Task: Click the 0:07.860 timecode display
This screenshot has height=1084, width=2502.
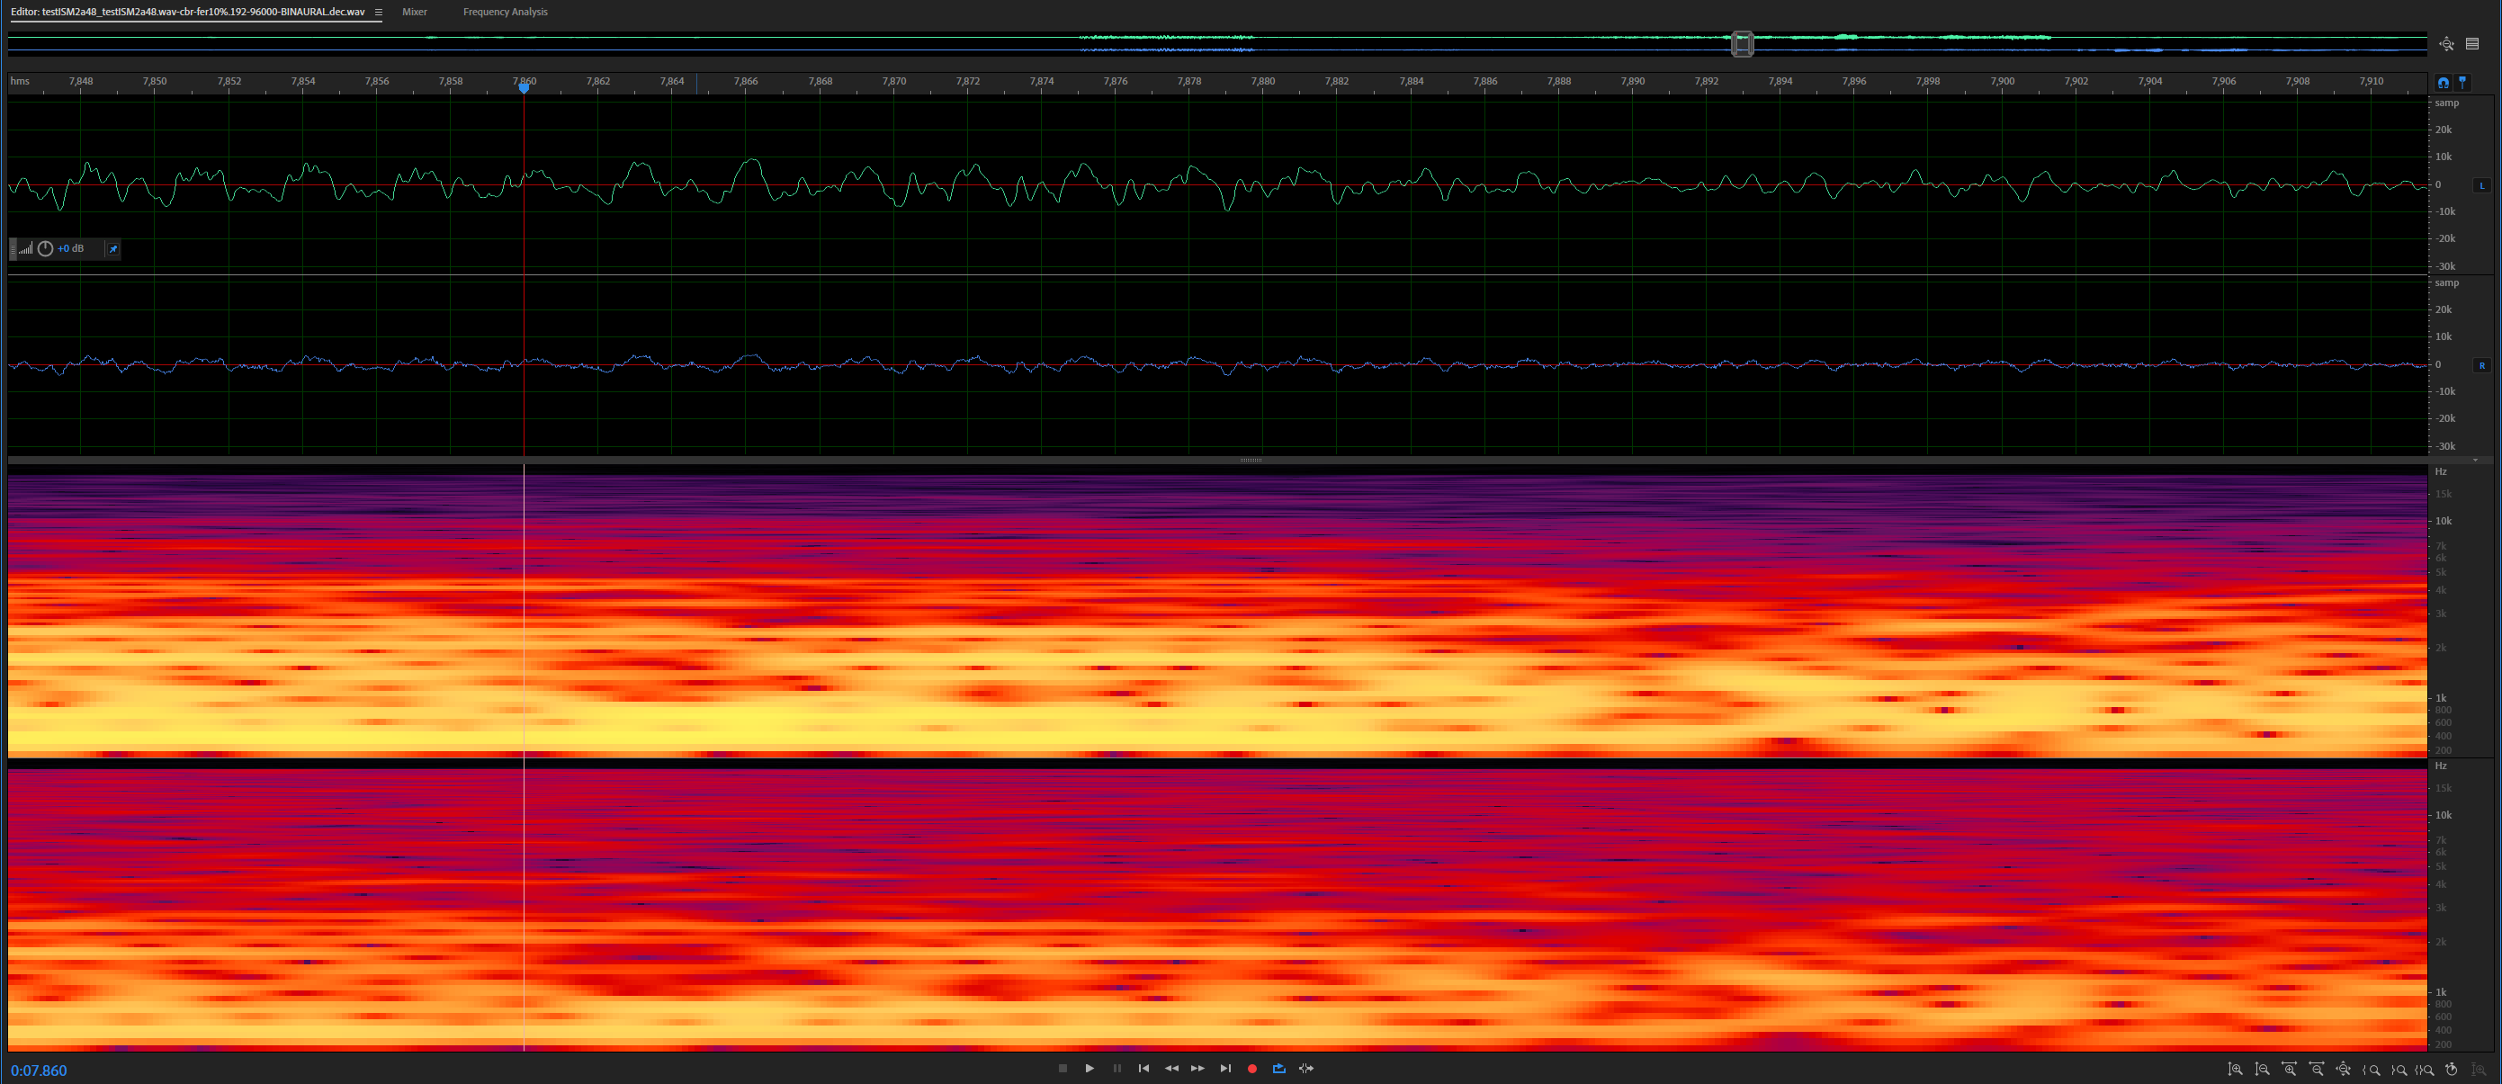Action: (x=39, y=1071)
